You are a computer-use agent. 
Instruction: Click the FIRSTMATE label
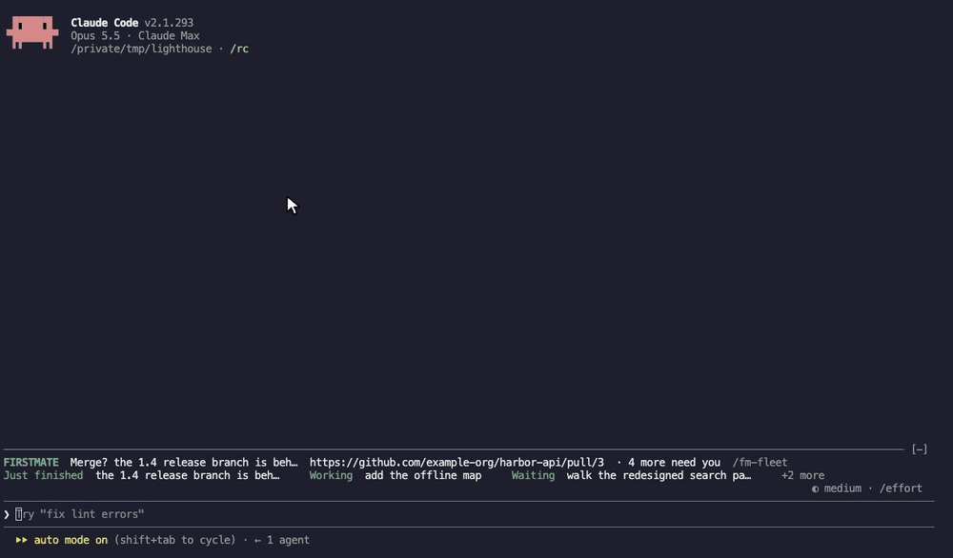31,462
